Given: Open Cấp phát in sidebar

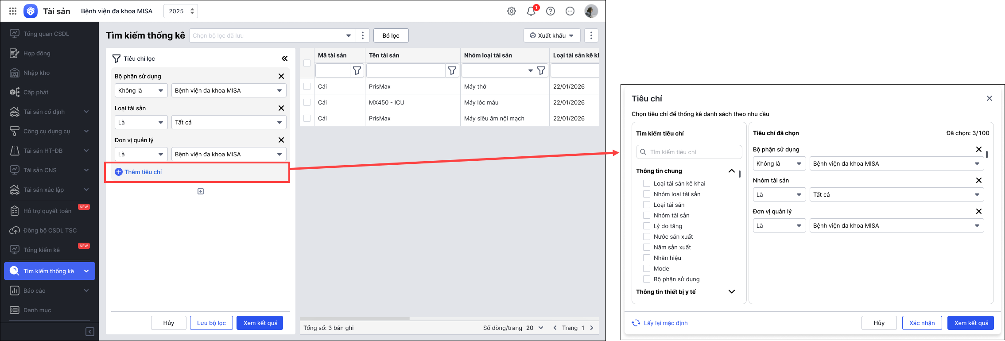Looking at the screenshot, I should [50, 92].
